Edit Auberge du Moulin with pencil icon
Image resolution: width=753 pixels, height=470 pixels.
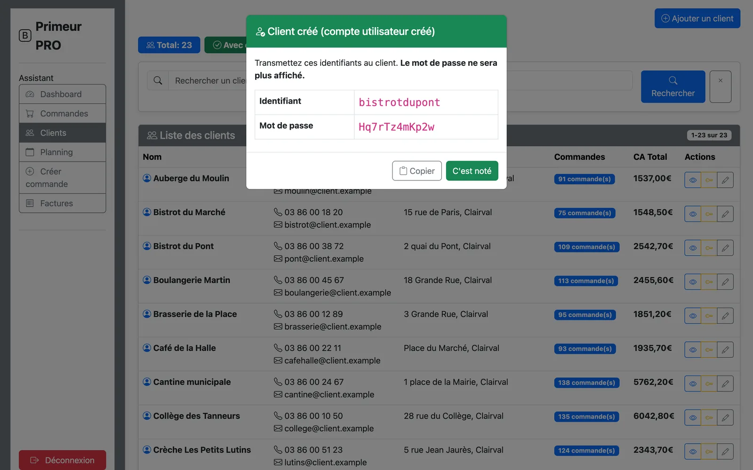pos(725,180)
